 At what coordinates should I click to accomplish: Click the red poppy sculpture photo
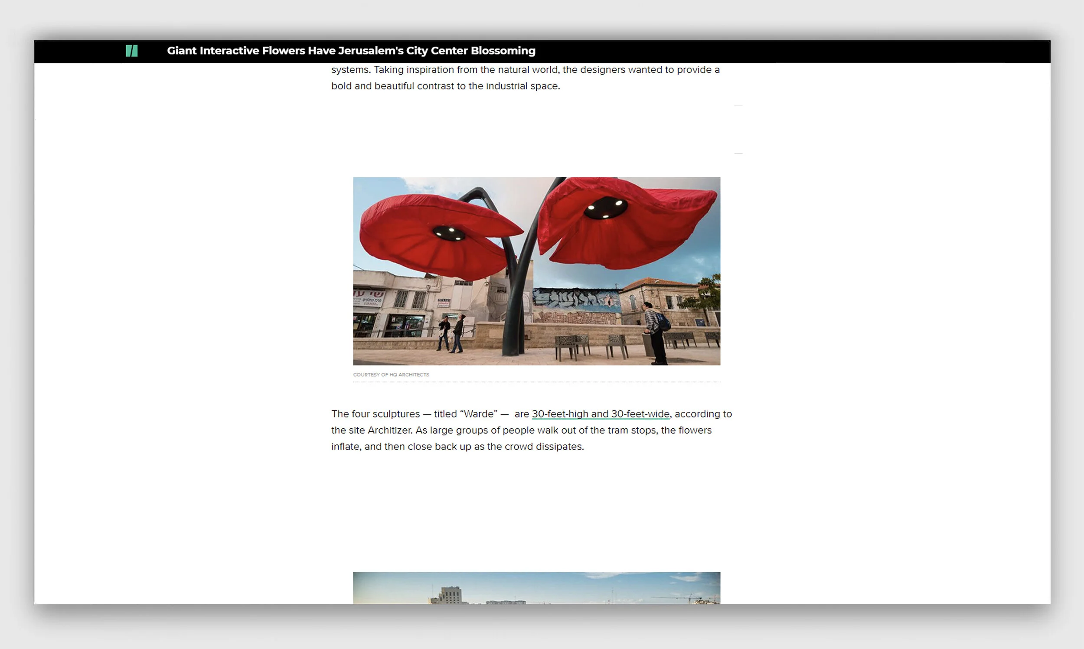point(536,271)
